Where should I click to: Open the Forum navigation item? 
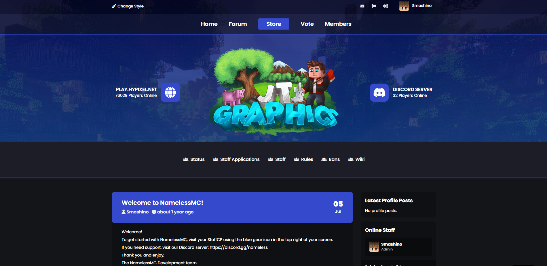click(x=238, y=24)
